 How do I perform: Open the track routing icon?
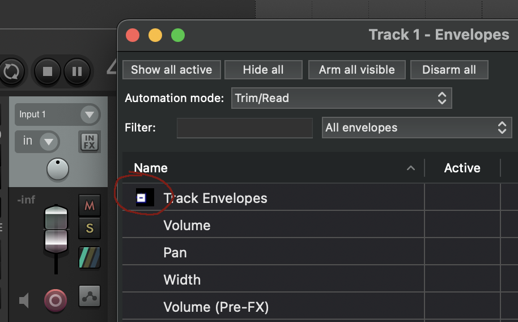click(90, 295)
